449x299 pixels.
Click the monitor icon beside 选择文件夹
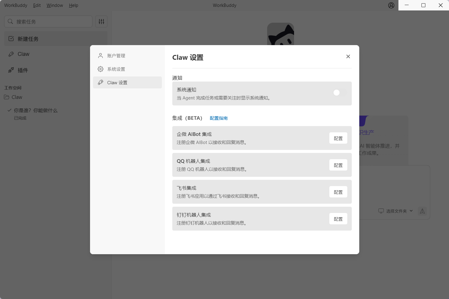381,211
